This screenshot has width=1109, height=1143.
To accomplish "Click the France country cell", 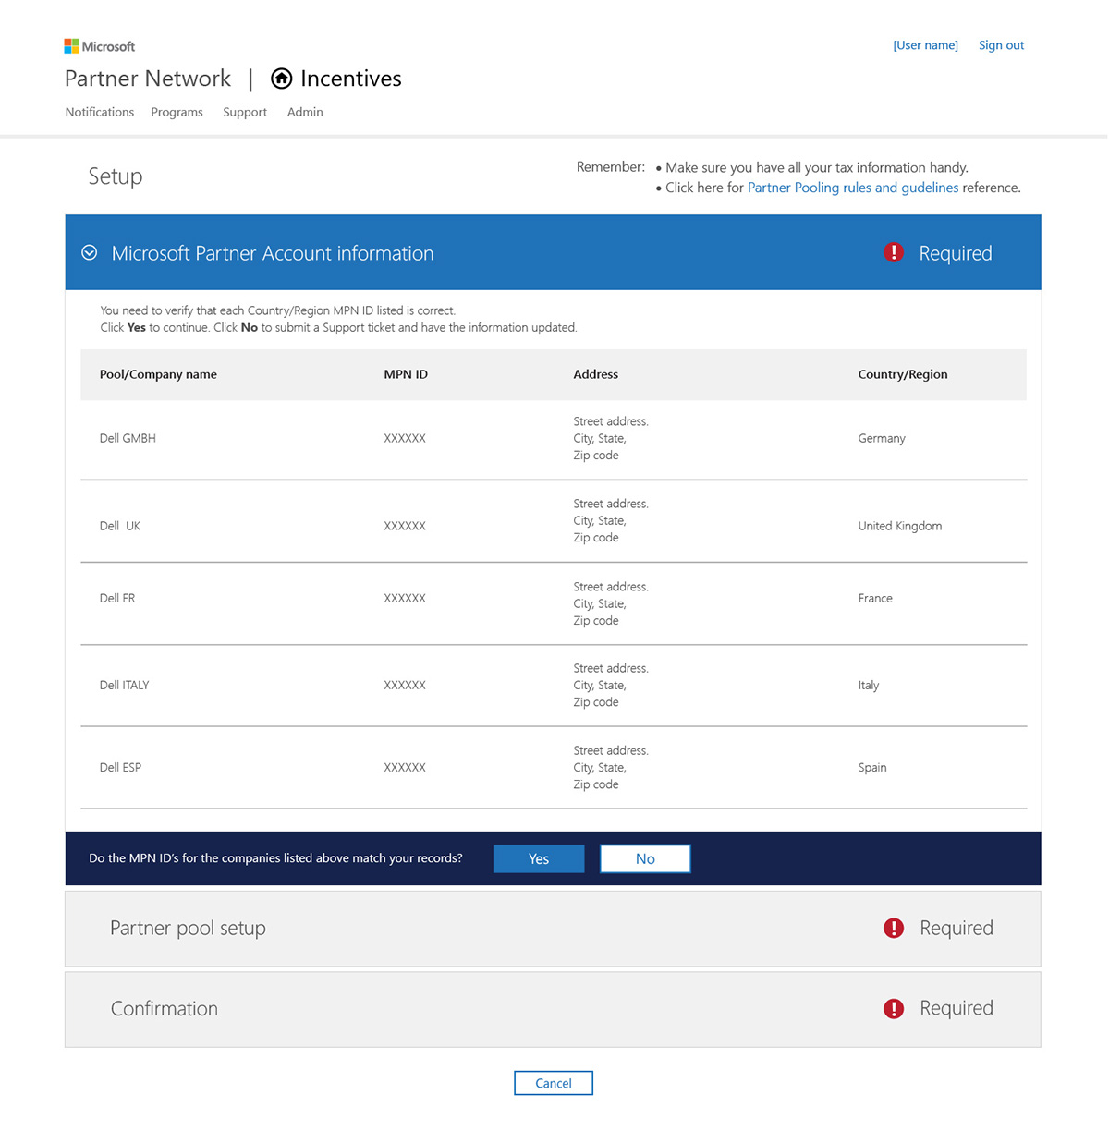I will coord(875,598).
